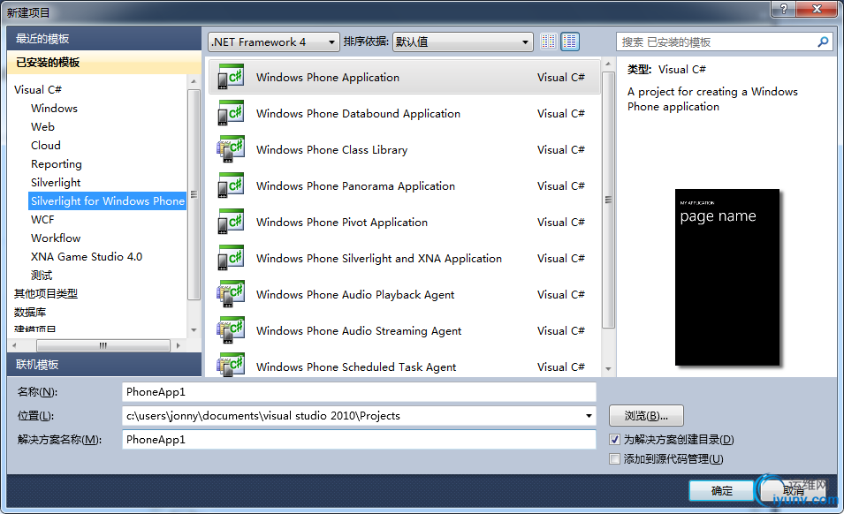Select Windows Phone Silverlight and XNA Application text

(379, 259)
